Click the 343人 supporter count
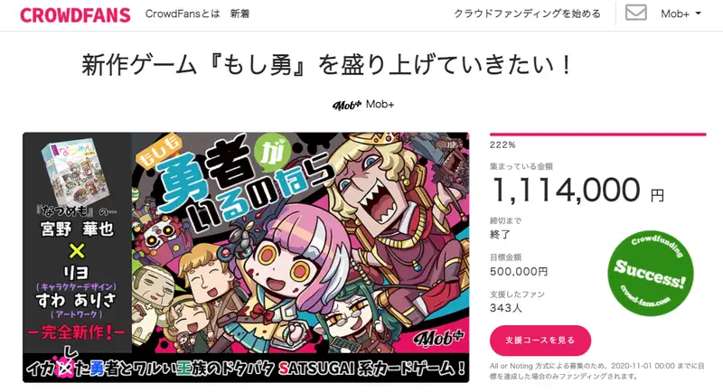723x392 pixels. point(506,308)
